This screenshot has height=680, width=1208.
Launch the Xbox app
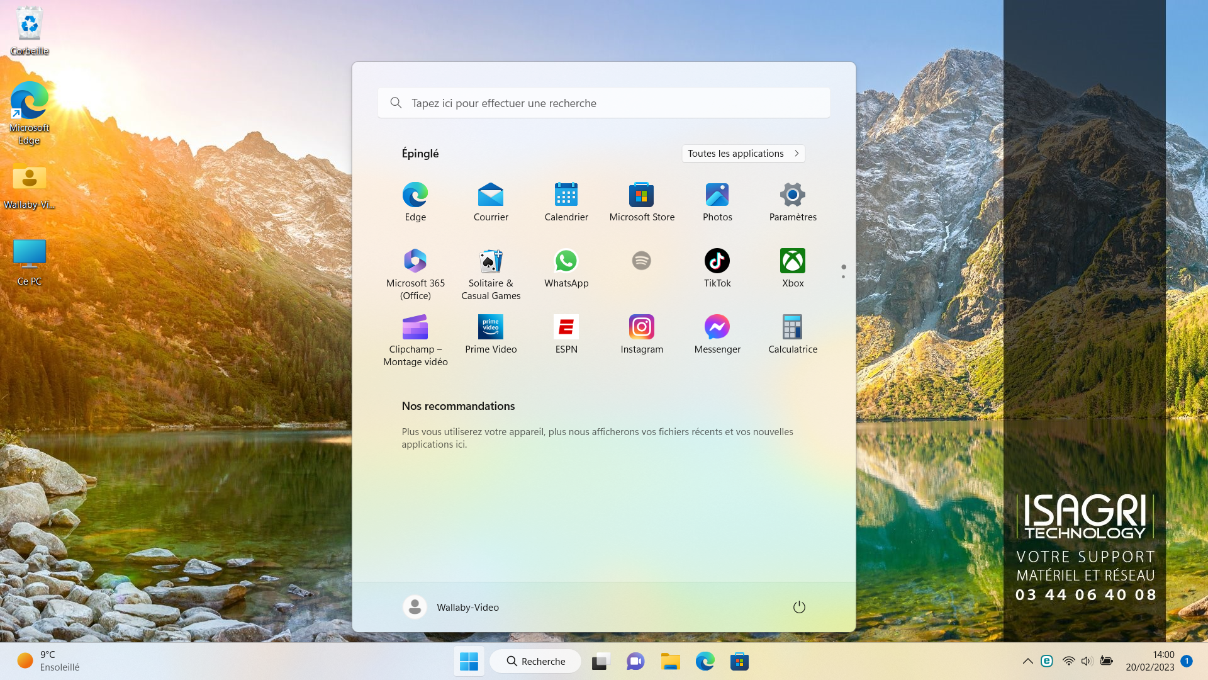pos(793,268)
